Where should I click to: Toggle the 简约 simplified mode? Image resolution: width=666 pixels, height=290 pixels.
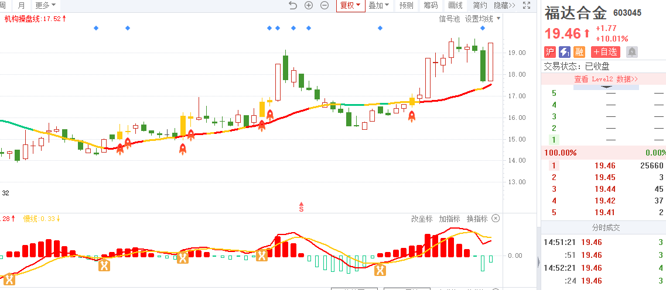pos(480,5)
